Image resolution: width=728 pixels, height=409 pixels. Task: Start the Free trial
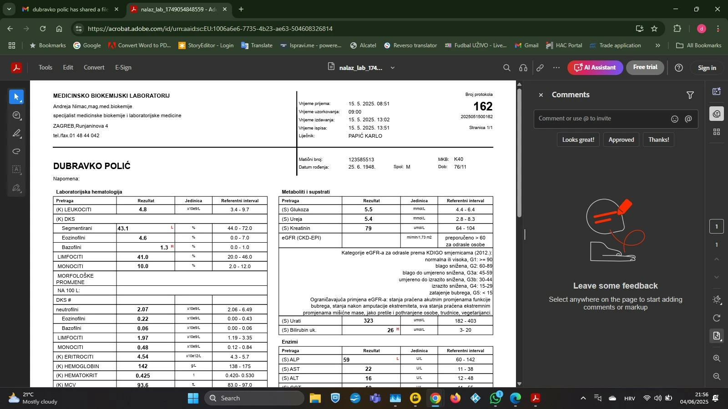click(x=645, y=67)
